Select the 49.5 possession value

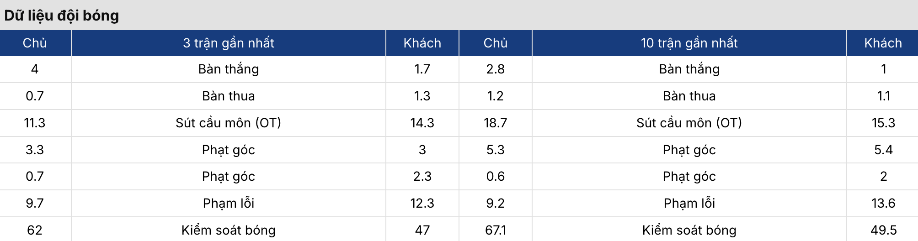(x=883, y=230)
